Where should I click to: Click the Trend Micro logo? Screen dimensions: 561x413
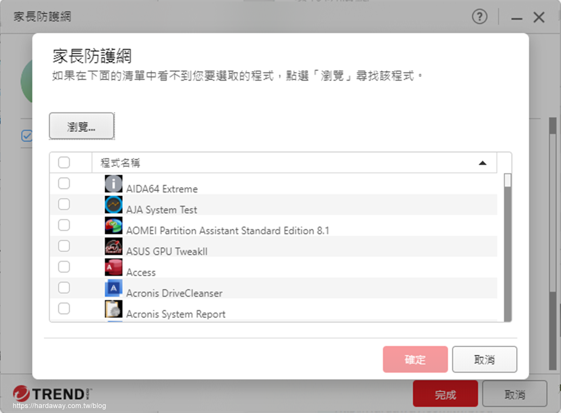coord(53,394)
